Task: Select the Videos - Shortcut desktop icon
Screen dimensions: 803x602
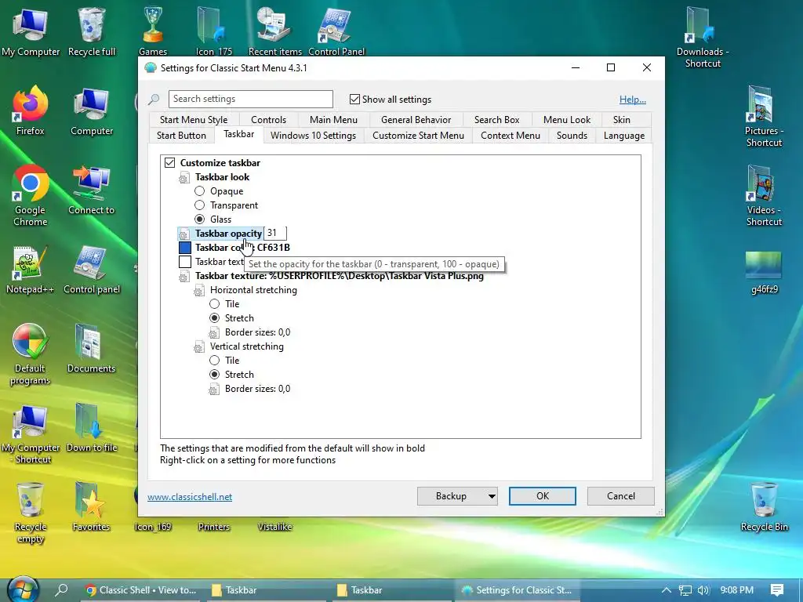Action: (764, 195)
